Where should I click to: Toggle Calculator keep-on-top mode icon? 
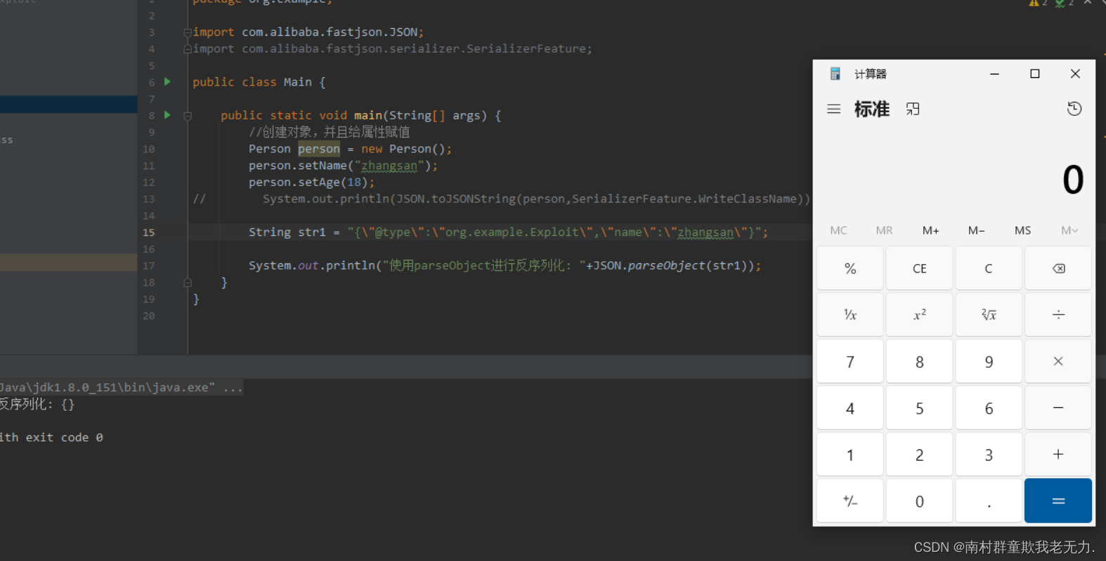[x=913, y=109]
